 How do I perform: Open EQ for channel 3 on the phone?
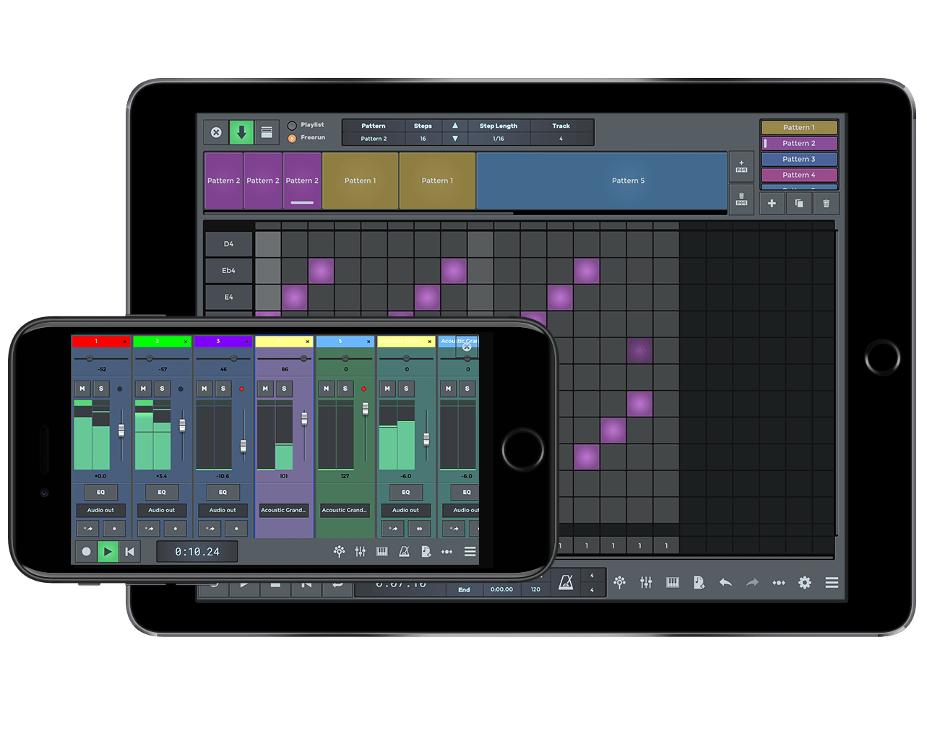pyautogui.click(x=223, y=493)
